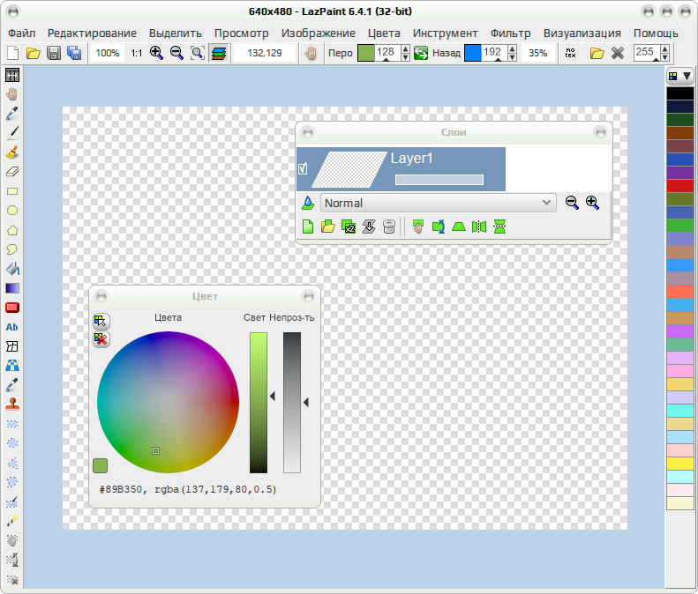The width and height of the screenshot is (698, 594).
Task: Select the rotate selection tool
Action: tap(12, 560)
